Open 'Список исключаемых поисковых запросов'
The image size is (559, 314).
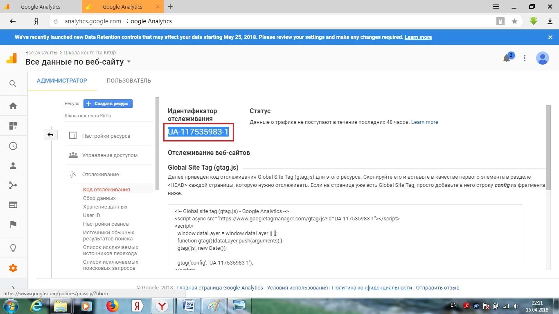[x=110, y=265]
